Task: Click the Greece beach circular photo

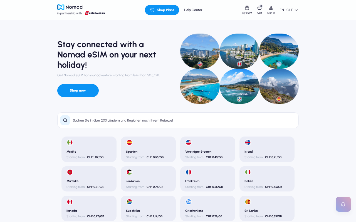Action: pos(279,51)
